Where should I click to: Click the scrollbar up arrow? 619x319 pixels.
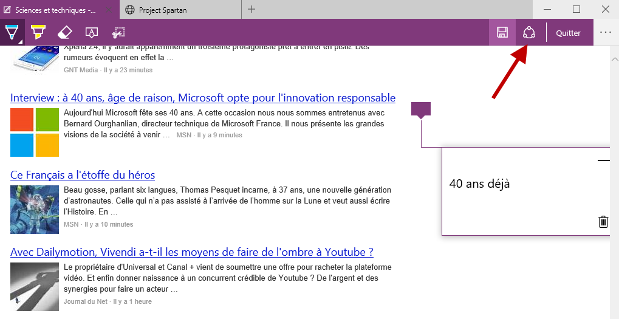click(x=615, y=59)
